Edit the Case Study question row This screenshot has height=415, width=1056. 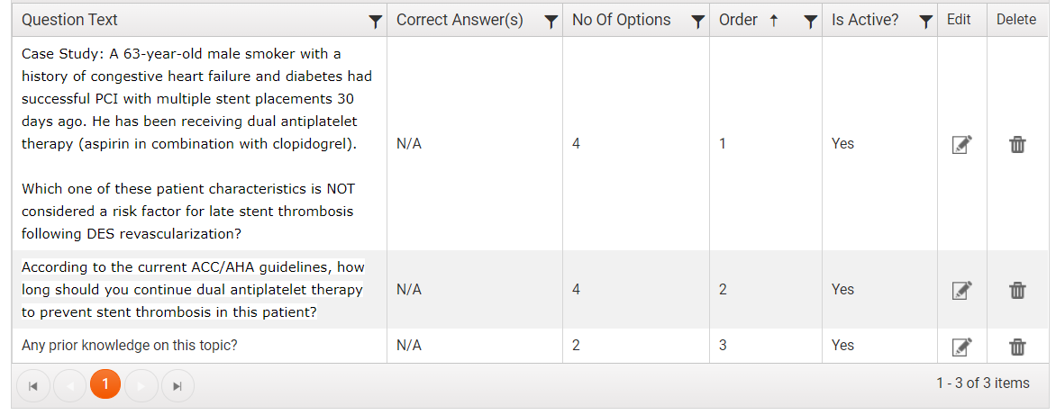pos(961,144)
